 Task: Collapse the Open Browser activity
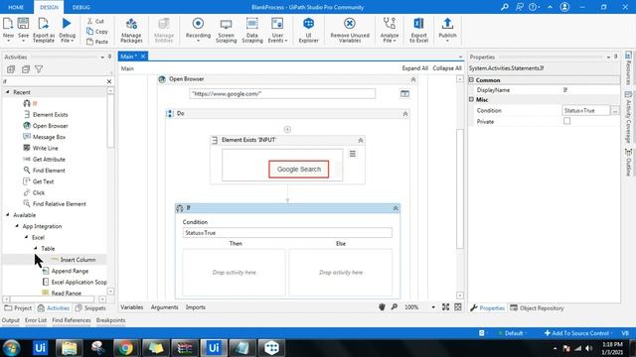point(413,79)
